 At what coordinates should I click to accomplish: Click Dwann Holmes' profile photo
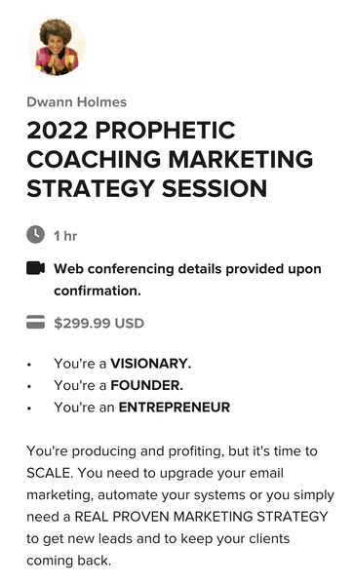56,47
